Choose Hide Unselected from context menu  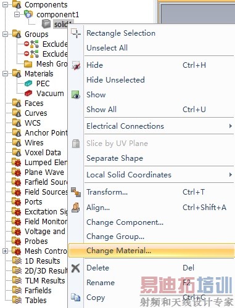(115, 80)
